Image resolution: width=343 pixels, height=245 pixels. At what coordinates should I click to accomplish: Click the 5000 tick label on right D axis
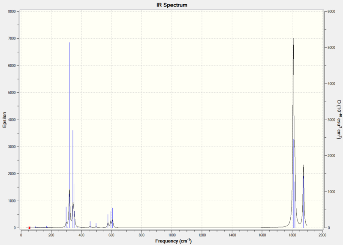(331, 48)
